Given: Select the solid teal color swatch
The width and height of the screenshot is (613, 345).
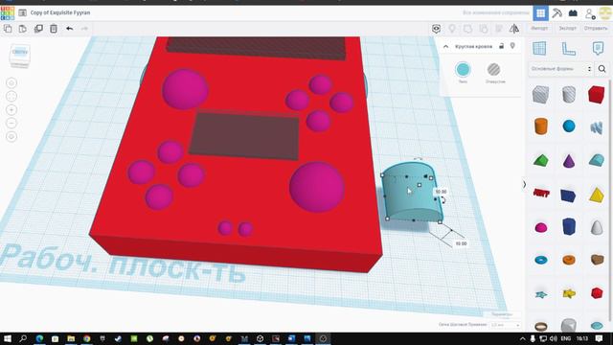Looking at the screenshot, I should (463, 70).
